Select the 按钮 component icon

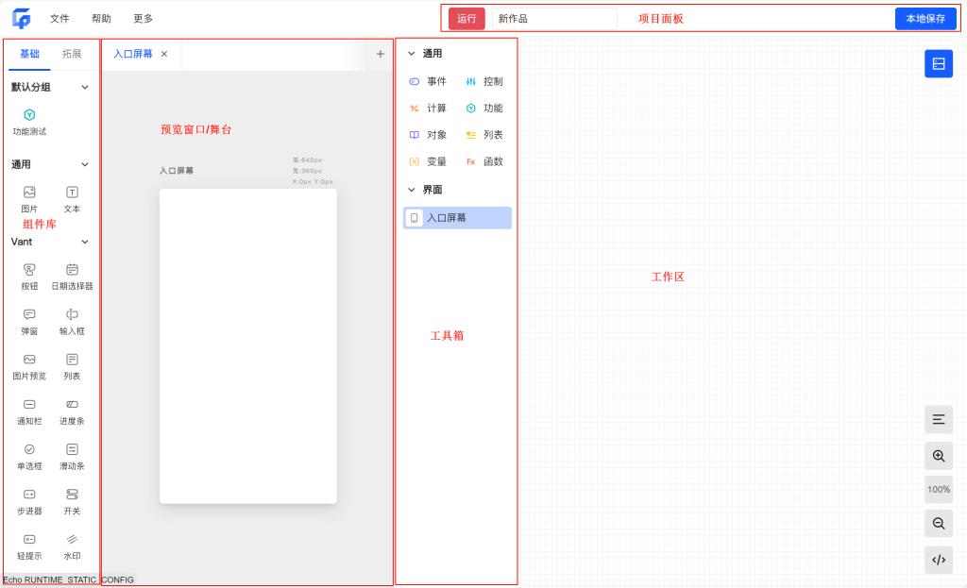pos(29,270)
